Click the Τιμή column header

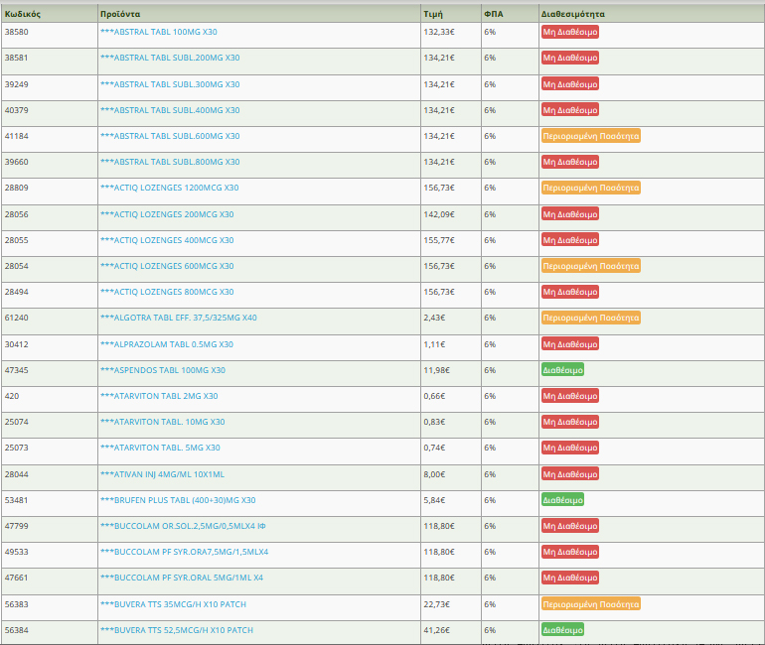433,14
